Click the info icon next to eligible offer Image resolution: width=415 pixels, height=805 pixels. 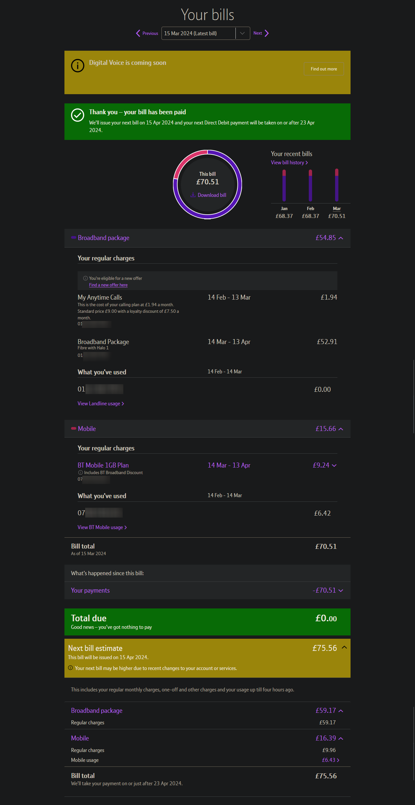[x=85, y=278]
